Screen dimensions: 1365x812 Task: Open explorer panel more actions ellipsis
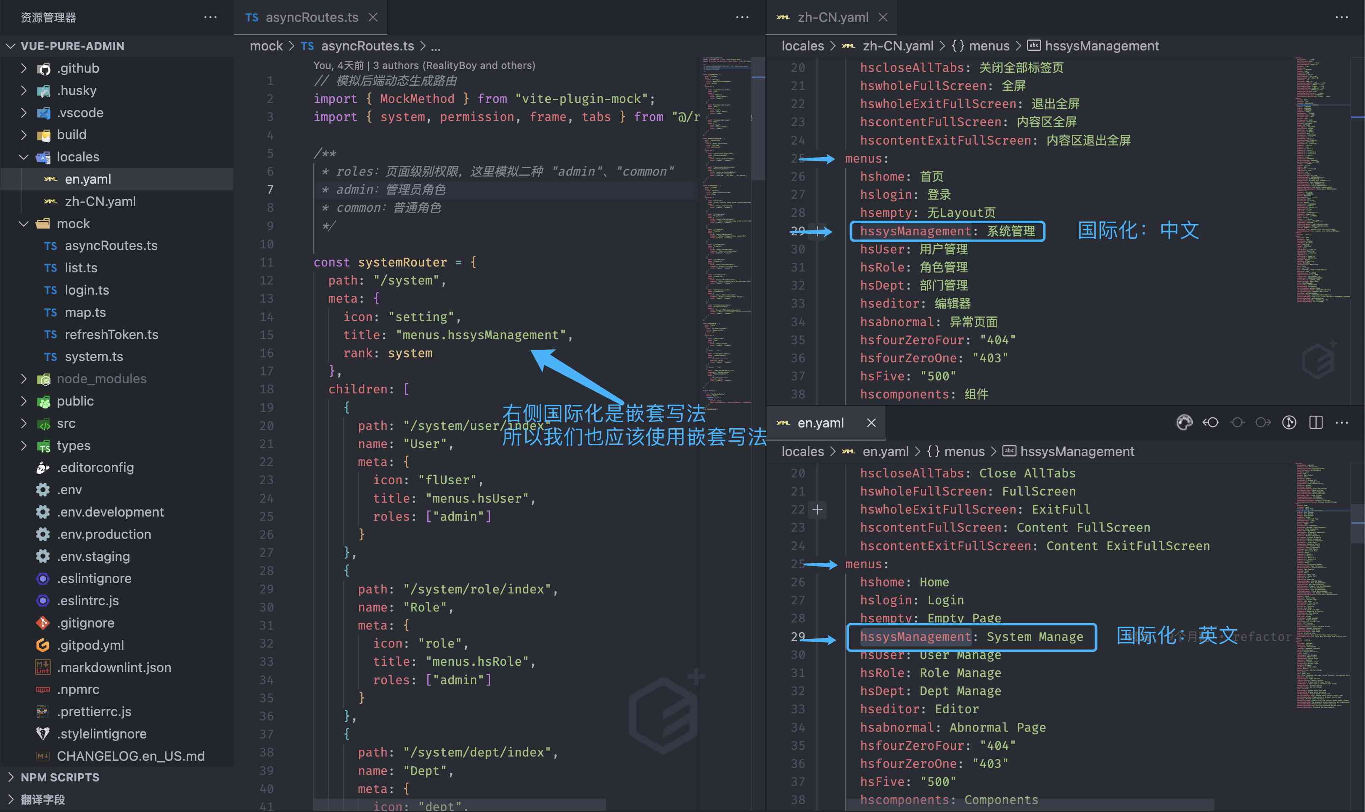pos(210,18)
